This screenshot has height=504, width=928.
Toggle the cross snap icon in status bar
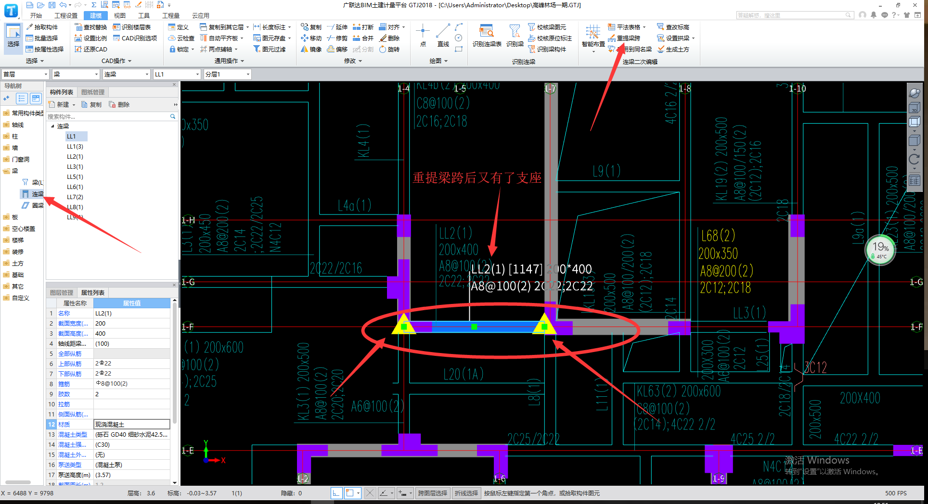[370, 493]
